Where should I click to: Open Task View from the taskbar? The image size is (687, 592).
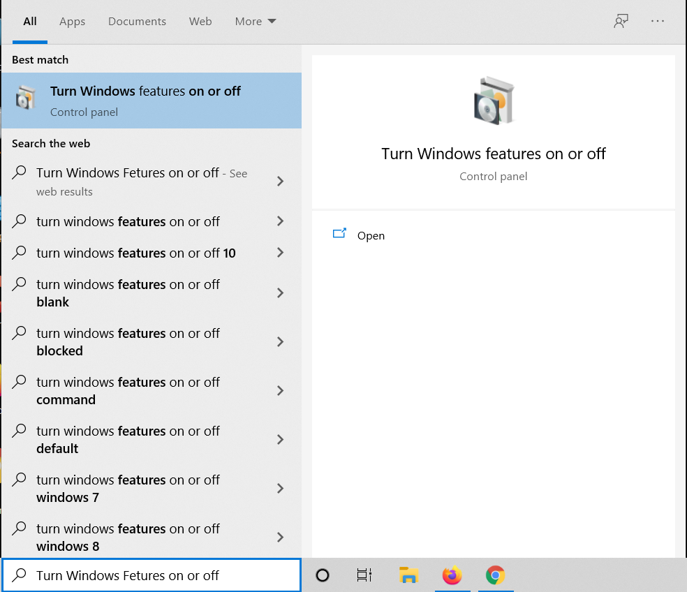(364, 575)
